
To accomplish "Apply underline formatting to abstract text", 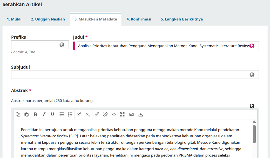I will tap(52, 114).
